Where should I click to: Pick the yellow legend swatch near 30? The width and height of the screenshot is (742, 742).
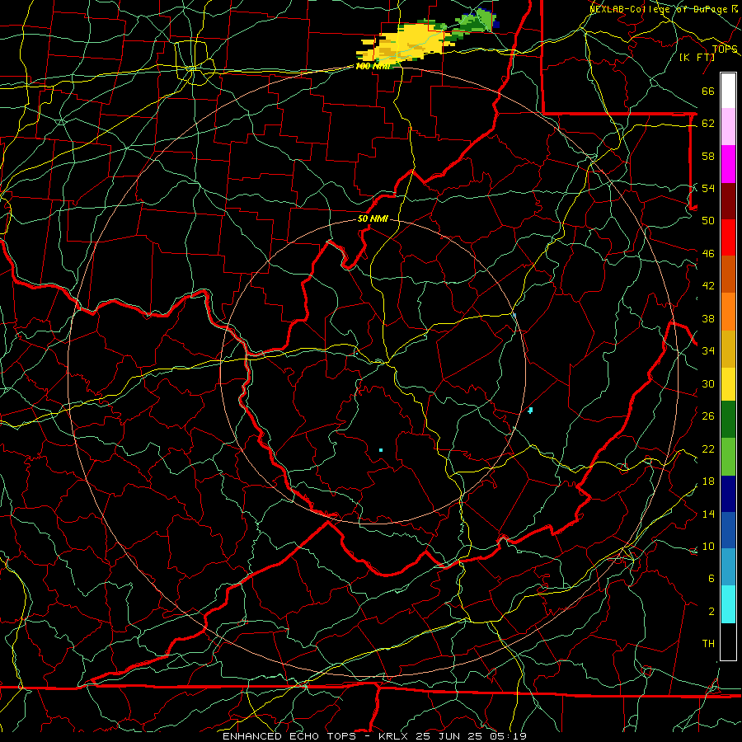pos(728,384)
